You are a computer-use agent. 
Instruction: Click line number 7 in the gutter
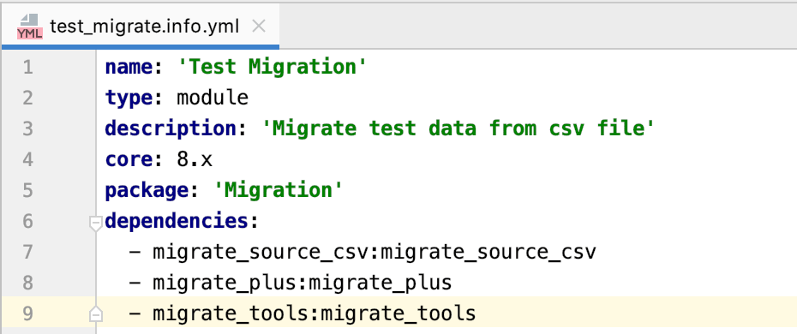click(28, 252)
